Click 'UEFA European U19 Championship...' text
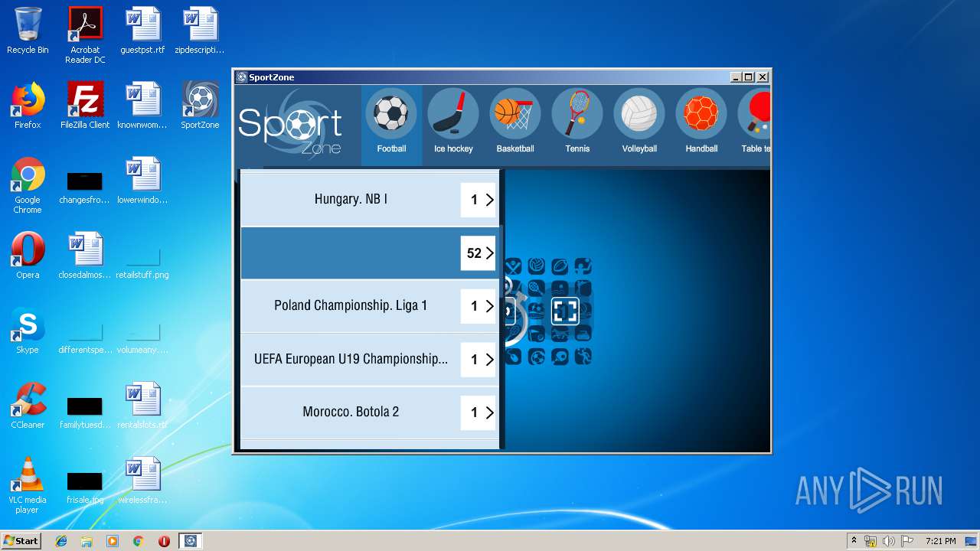The image size is (980, 551). click(351, 359)
